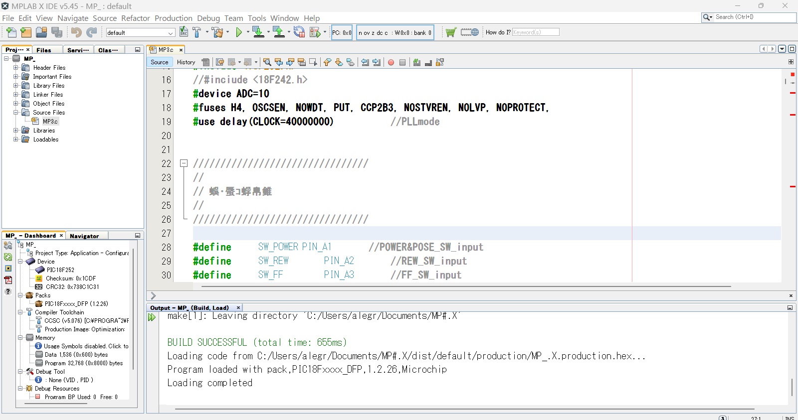Open the Tools menu
798x420 pixels.
(257, 18)
